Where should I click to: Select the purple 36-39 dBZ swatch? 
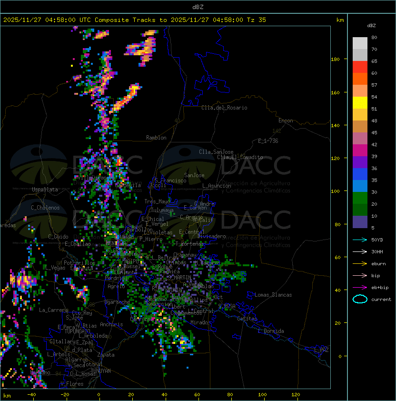[360, 162]
